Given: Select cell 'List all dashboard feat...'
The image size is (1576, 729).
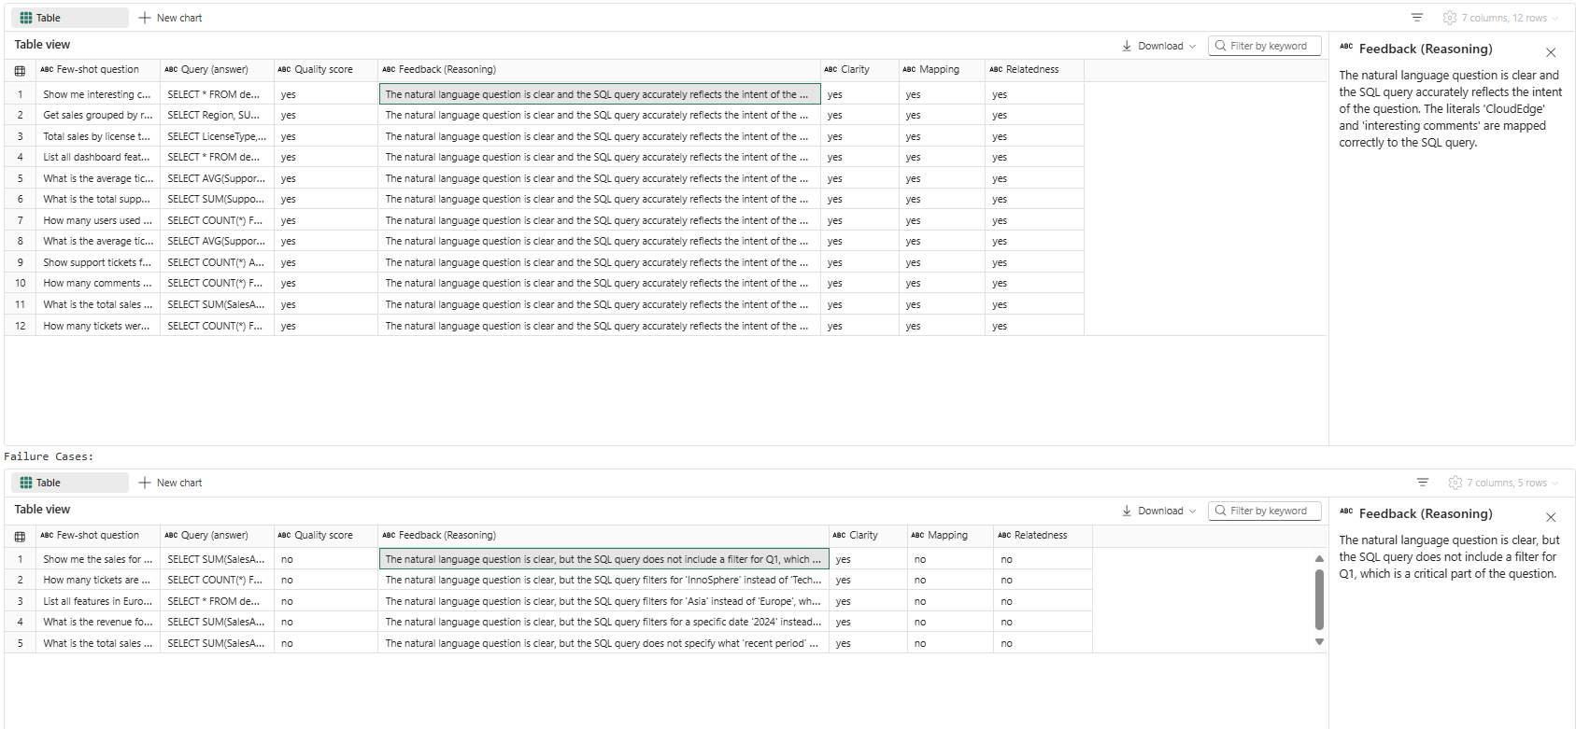Looking at the screenshot, I should coord(98,158).
